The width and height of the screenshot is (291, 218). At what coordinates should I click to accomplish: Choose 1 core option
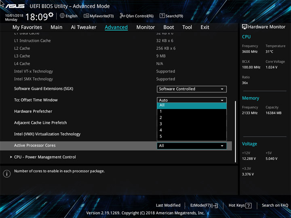click(x=192, y=111)
